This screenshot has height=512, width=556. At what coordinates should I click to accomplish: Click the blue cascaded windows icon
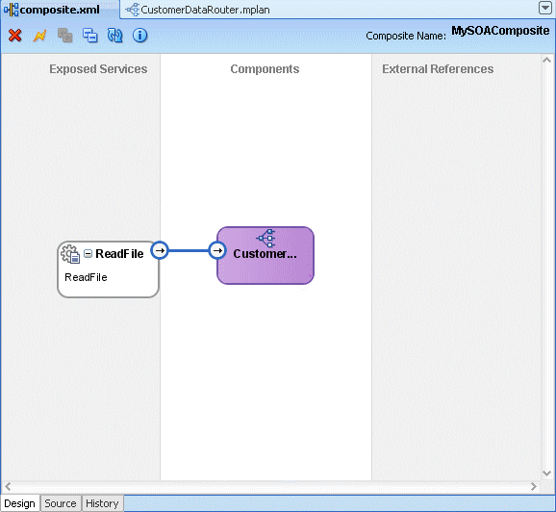click(90, 36)
